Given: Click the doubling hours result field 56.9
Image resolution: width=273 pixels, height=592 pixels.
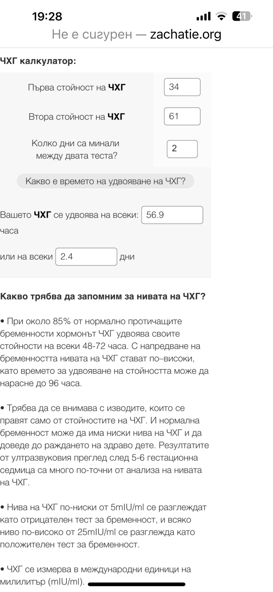Looking at the screenshot, I should (x=172, y=215).
